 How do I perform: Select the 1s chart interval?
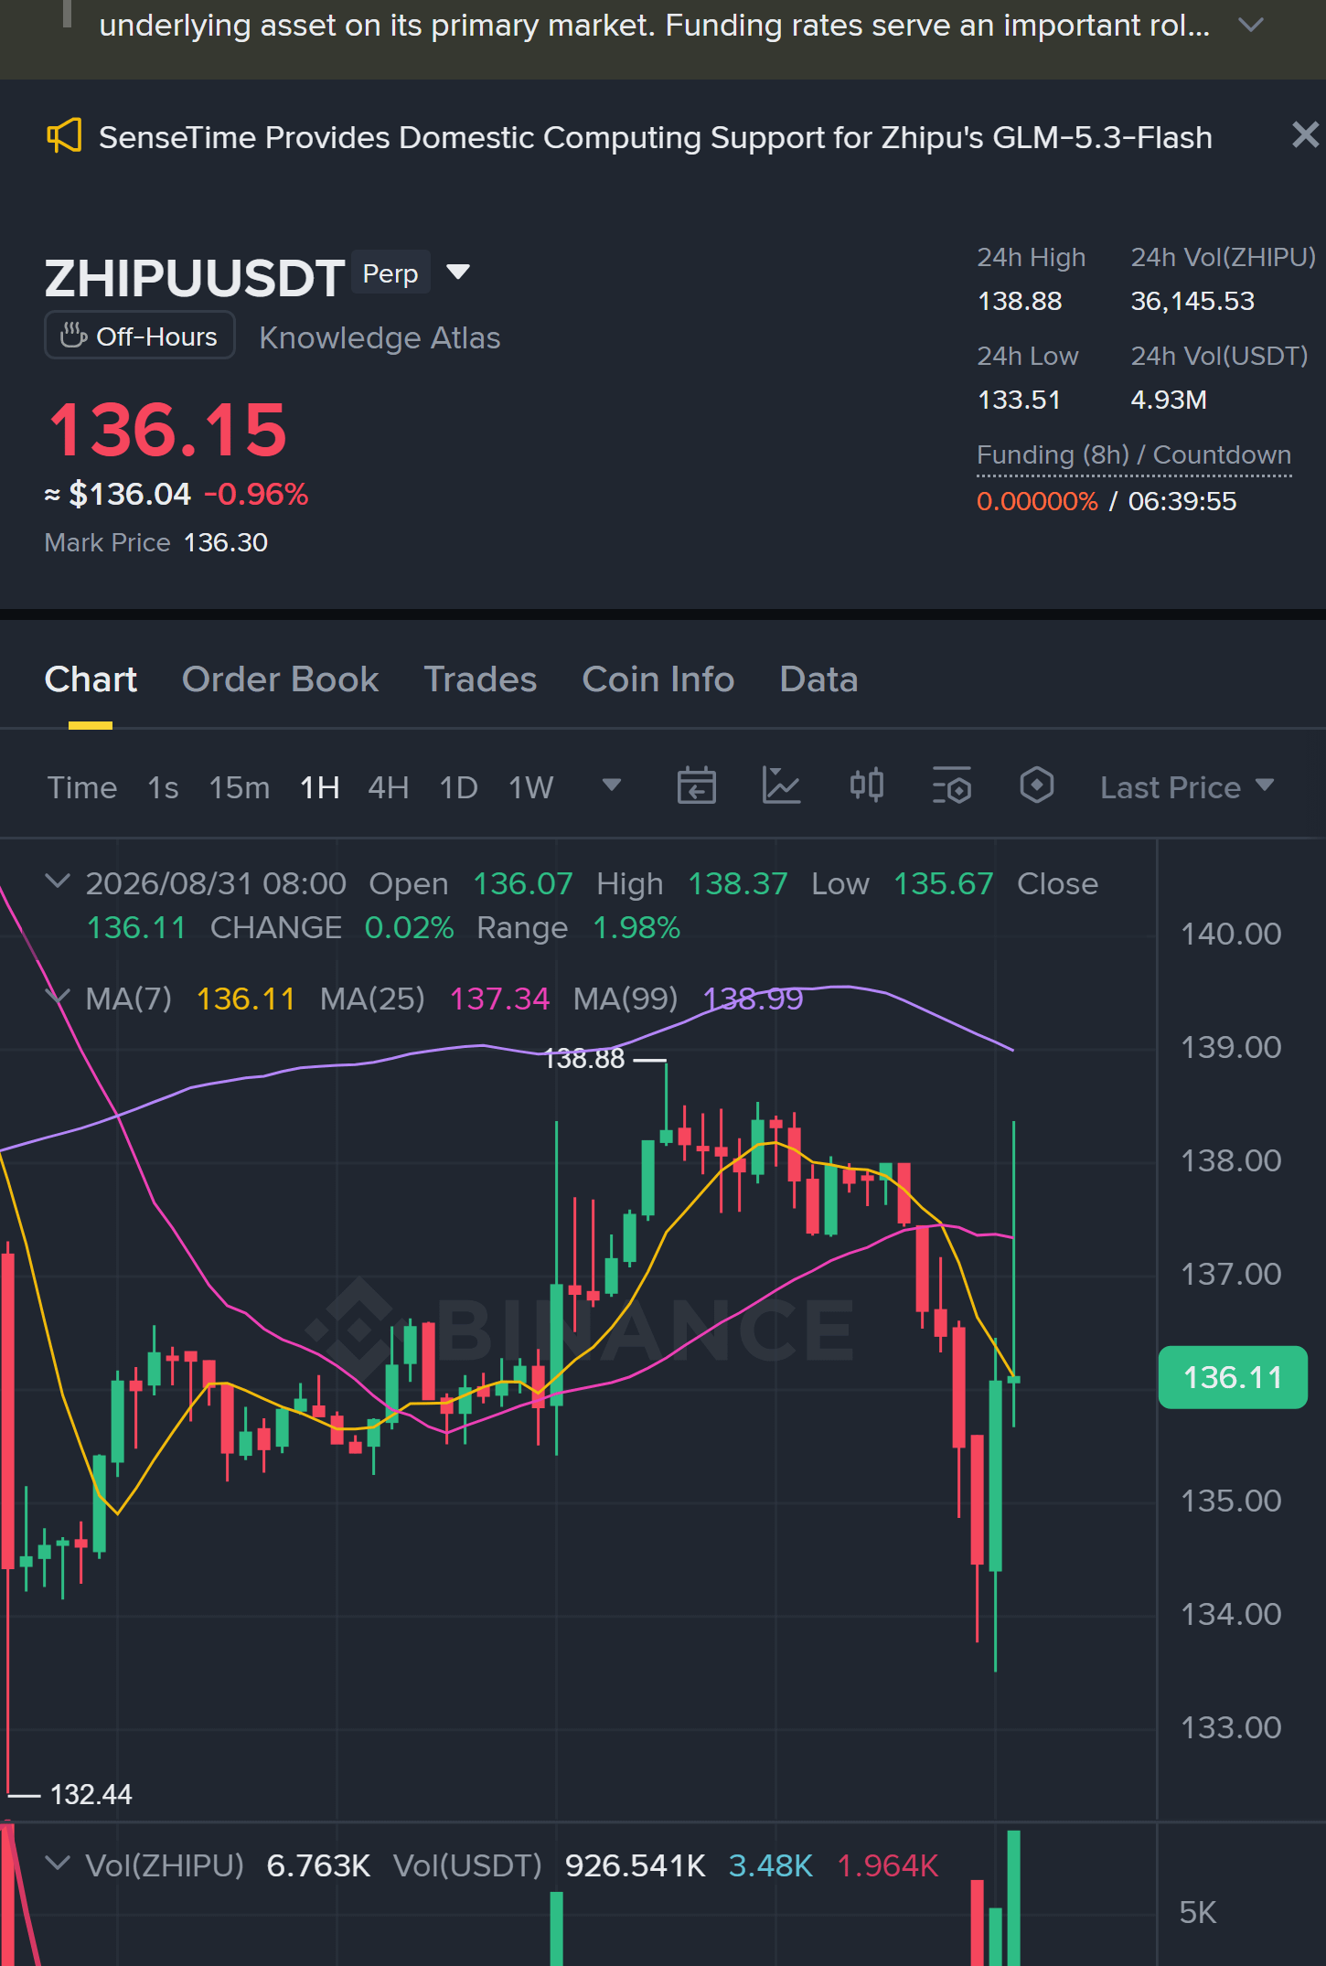point(164,787)
